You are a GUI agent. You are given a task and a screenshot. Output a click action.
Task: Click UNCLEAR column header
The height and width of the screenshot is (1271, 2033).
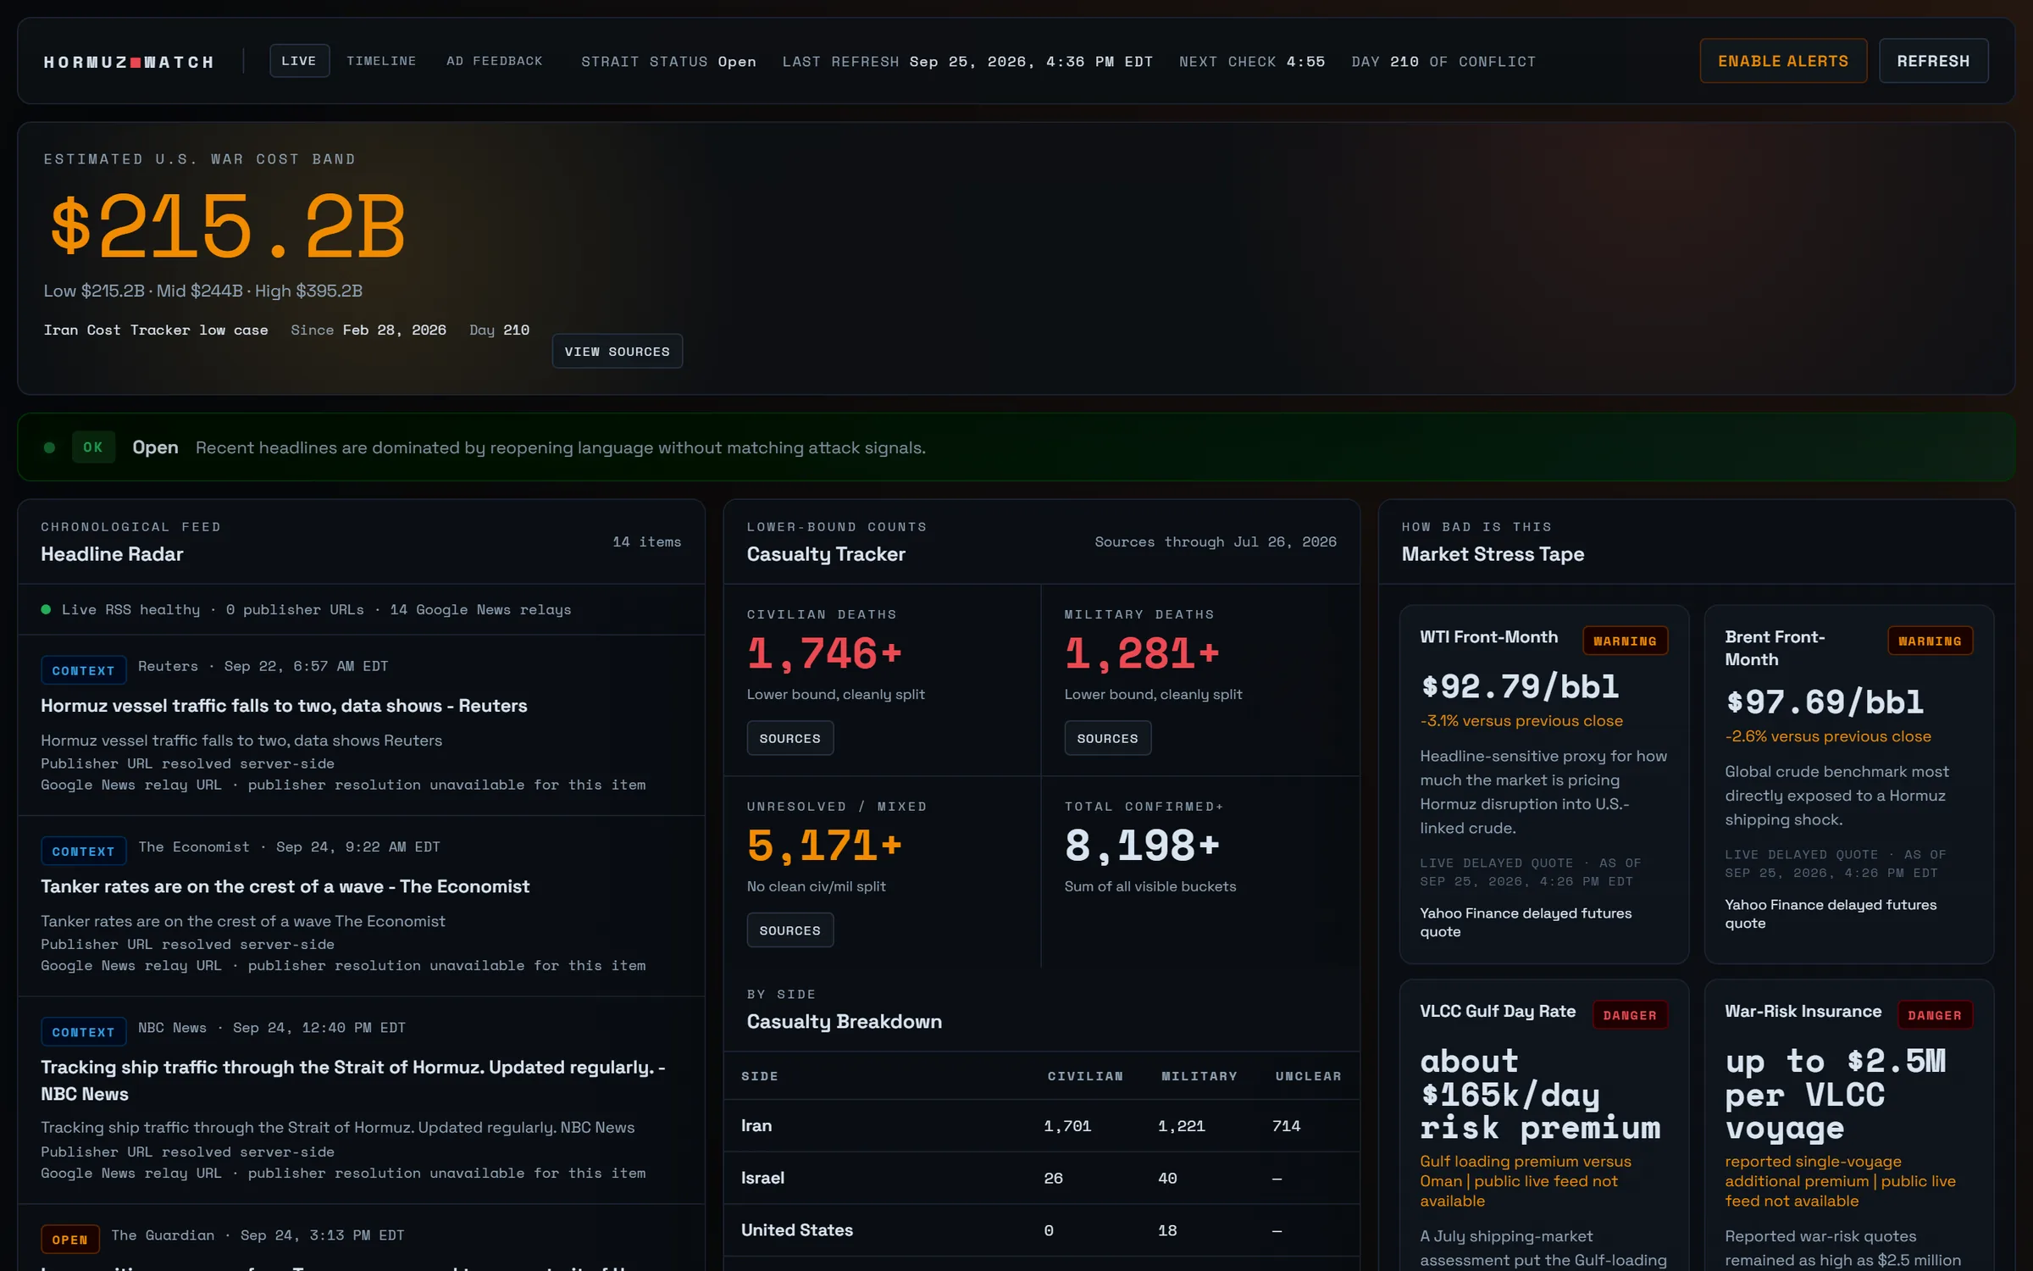1308,1076
